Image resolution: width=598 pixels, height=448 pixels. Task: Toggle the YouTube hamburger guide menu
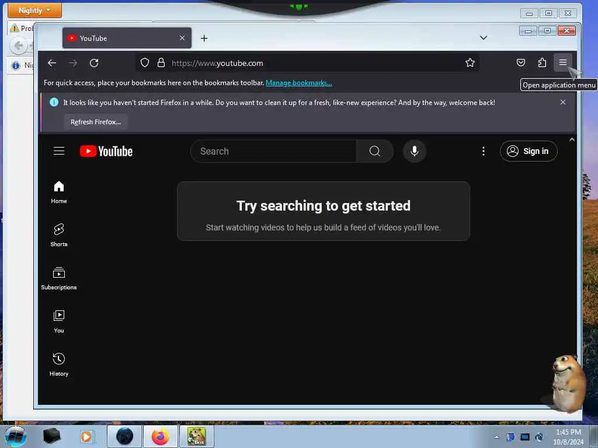coord(59,151)
